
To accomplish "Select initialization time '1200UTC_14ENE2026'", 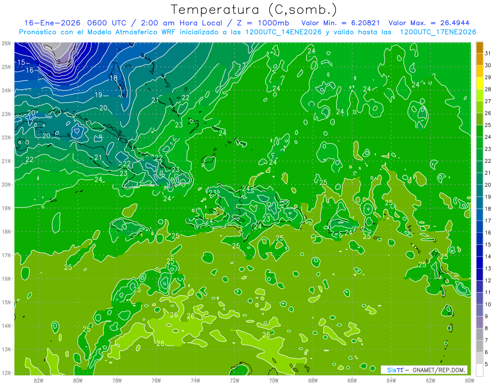I will (x=284, y=32).
